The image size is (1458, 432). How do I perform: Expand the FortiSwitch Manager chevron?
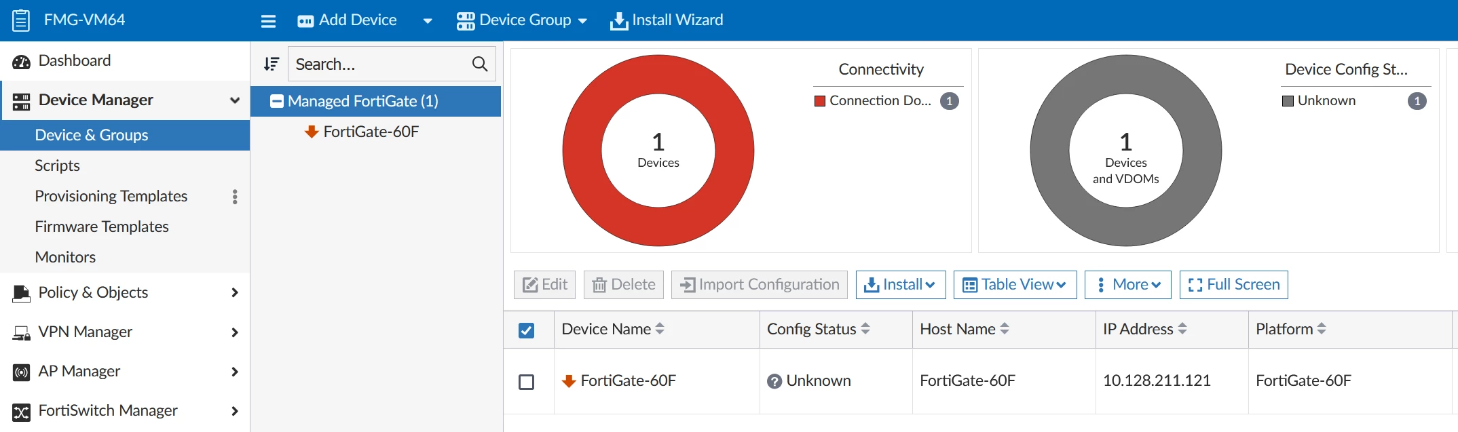tap(235, 411)
